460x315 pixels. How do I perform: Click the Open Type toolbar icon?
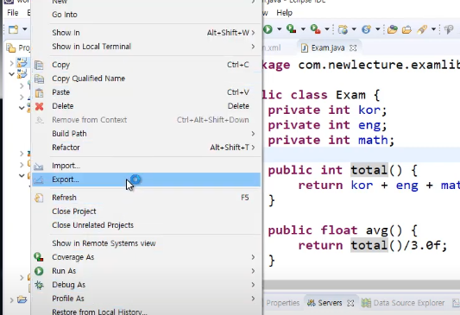[x=392, y=29]
